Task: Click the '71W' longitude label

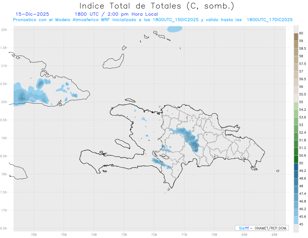Action: tap(184, 234)
